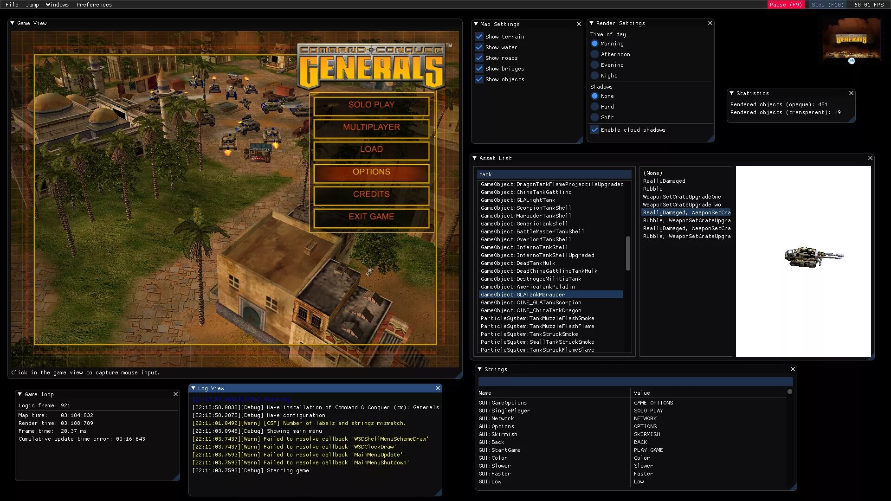
Task: Open the Windows menu
Action: 58,5
